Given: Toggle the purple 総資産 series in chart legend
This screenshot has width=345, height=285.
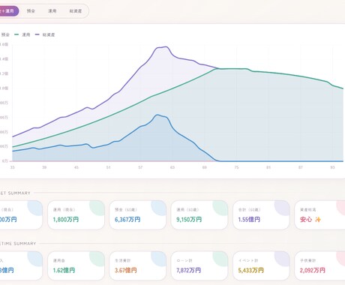Looking at the screenshot, I should click(x=45, y=34).
